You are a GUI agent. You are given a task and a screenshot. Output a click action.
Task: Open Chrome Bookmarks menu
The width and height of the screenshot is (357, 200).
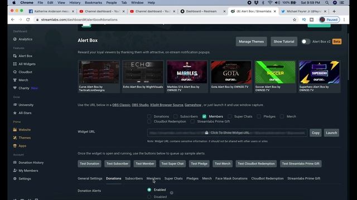point(93,3)
